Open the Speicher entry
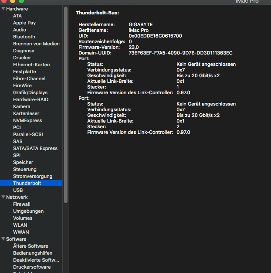 pos(23,162)
